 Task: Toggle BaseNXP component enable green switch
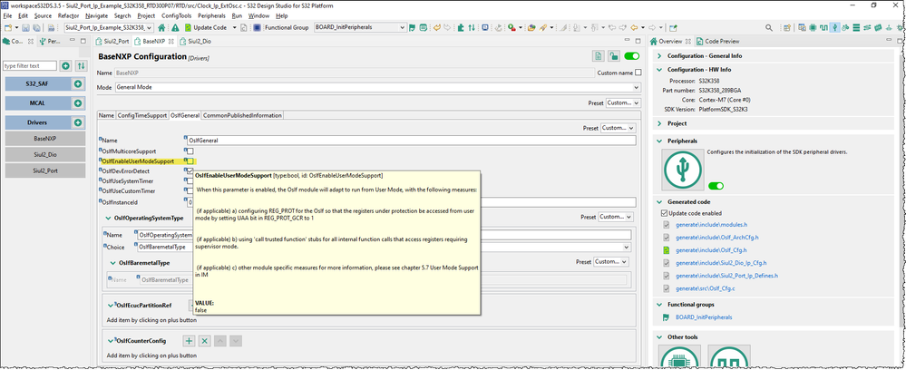point(632,56)
